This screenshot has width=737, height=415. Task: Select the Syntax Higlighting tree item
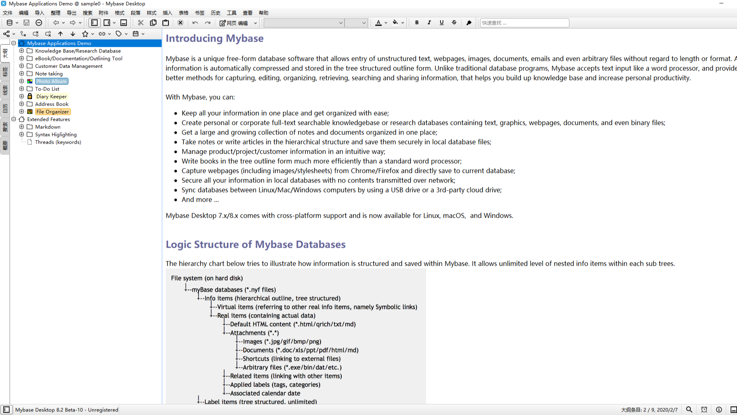click(x=56, y=134)
